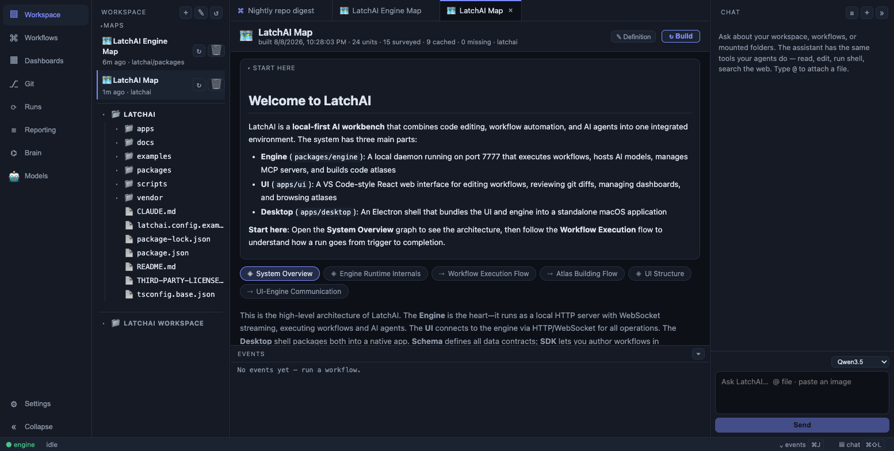Open the Brain section
The image size is (894, 451).
(45, 152)
